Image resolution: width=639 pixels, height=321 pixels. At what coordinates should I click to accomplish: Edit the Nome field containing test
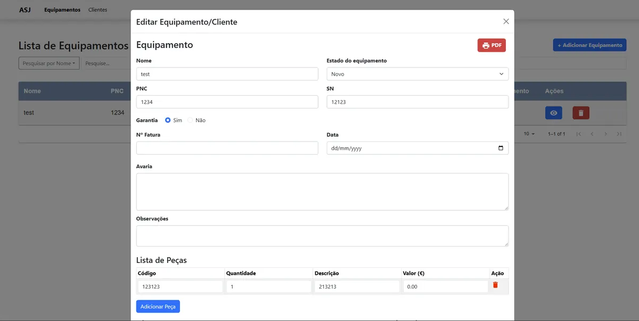click(227, 74)
